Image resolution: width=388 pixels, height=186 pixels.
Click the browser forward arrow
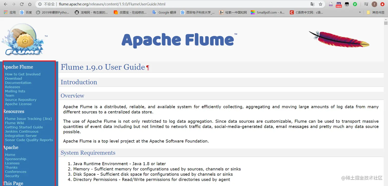point(14,4)
